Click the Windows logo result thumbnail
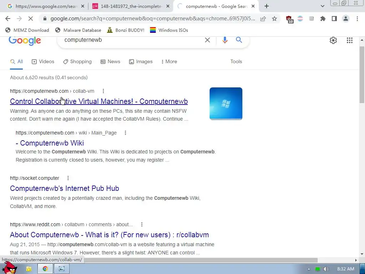This screenshot has width=365, height=274. [x=226, y=104]
